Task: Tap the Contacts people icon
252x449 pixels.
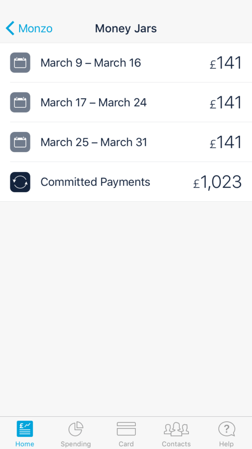Action: (176, 429)
